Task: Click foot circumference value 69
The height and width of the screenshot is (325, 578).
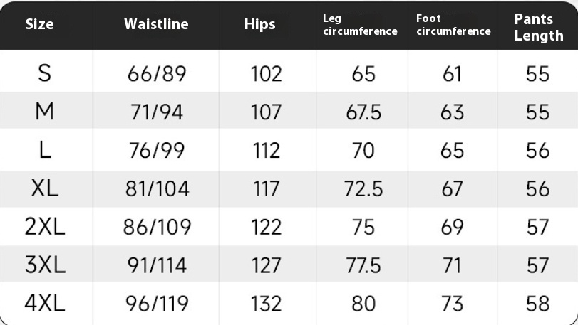Action: point(453,227)
